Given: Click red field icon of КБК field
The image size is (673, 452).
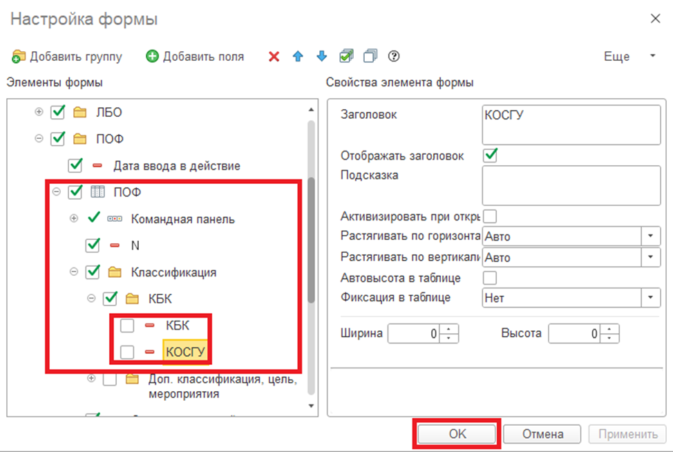Looking at the screenshot, I should pyautogui.click(x=149, y=326).
